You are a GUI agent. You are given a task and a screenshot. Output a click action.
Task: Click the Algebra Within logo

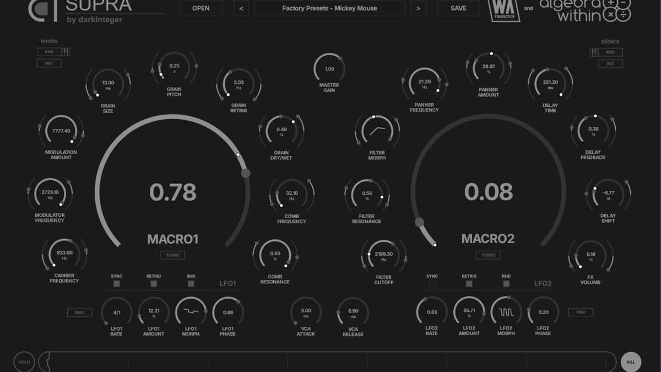[585, 10]
